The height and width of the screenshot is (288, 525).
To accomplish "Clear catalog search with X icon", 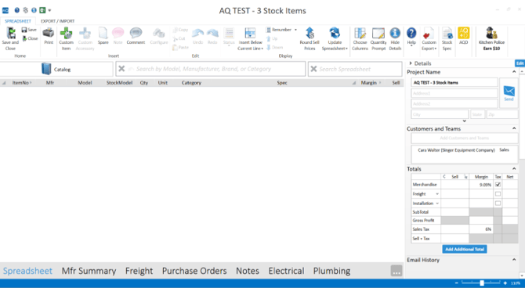I will [x=121, y=69].
